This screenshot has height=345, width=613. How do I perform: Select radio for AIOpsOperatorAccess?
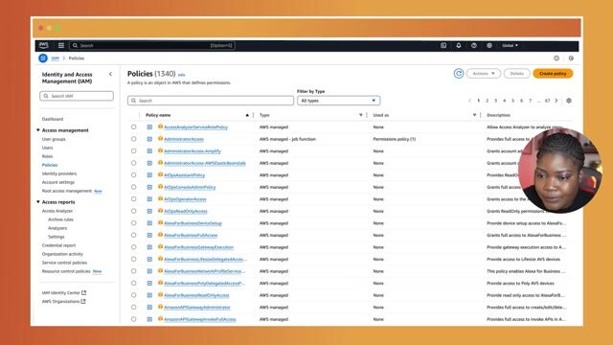pos(134,198)
